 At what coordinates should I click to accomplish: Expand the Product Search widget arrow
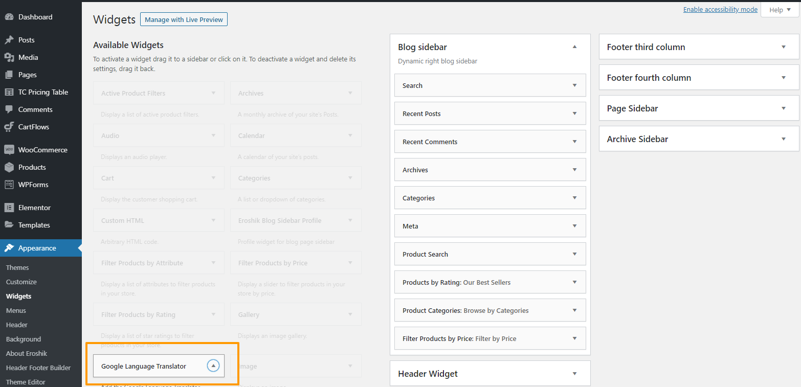pyautogui.click(x=574, y=254)
